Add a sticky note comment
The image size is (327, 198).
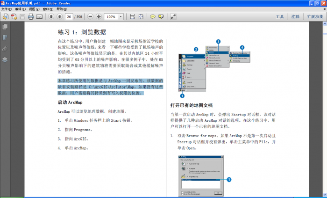(153, 17)
